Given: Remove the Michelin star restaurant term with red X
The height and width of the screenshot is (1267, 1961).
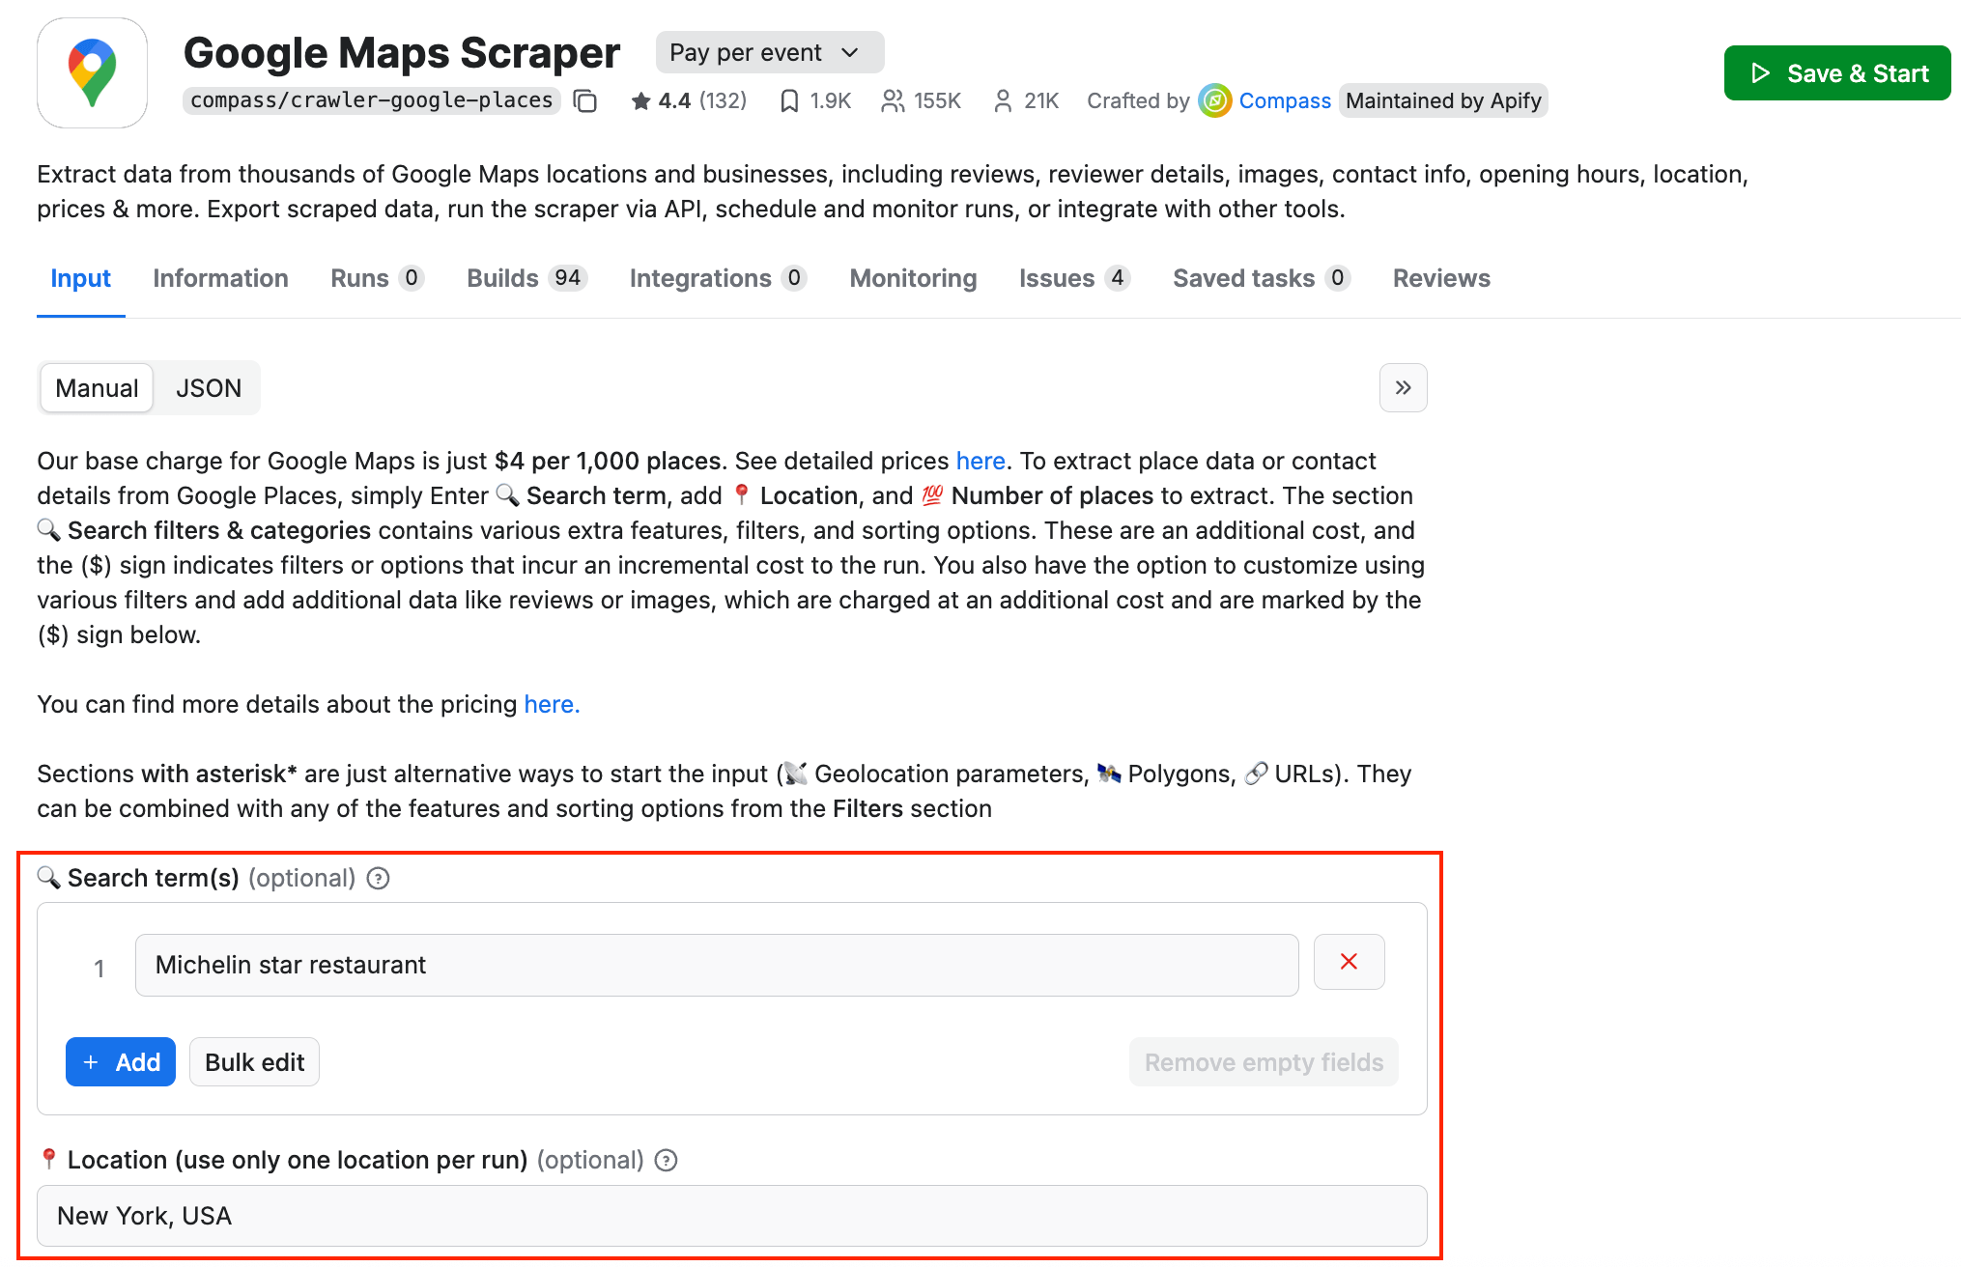Looking at the screenshot, I should tap(1350, 962).
